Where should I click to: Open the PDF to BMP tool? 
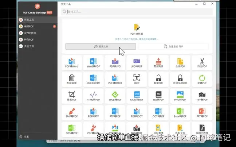[93, 129]
